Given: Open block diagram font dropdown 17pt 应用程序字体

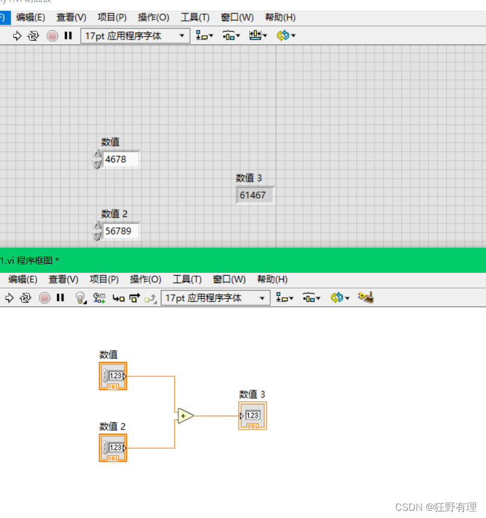Looking at the screenshot, I should click(216, 298).
